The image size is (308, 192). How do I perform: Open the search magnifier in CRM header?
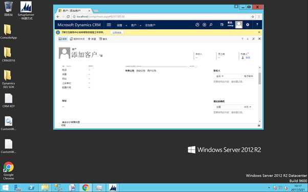(211, 25)
